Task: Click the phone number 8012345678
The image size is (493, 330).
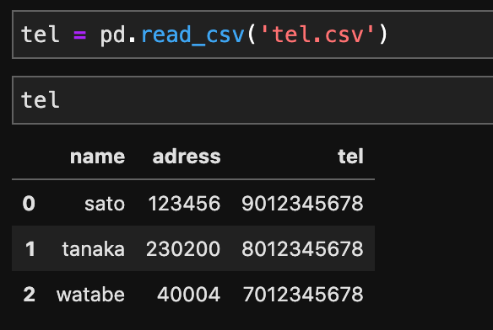Action: point(302,248)
